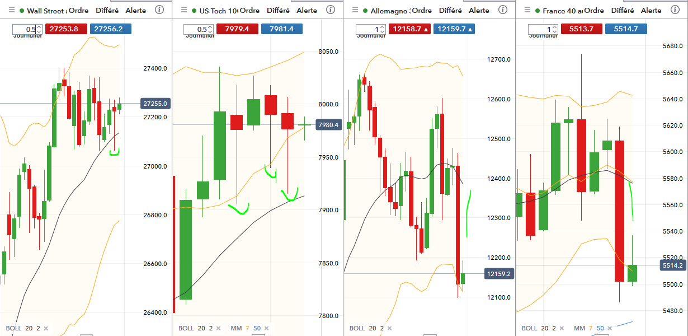Image resolution: width=688 pixels, height=336 pixels.
Task: Increase the Allemagne quantity stepper
Action: pyautogui.click(x=383, y=27)
